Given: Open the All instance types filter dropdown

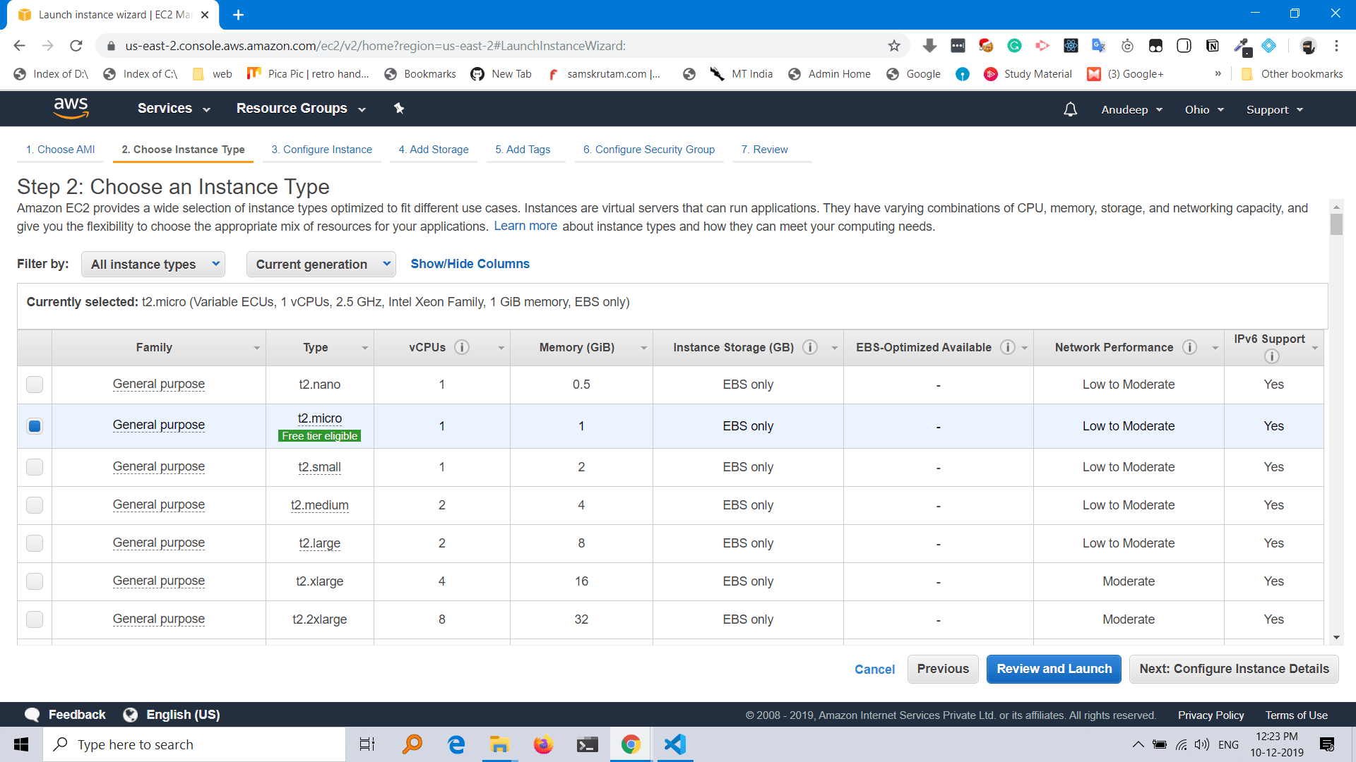Looking at the screenshot, I should pos(153,264).
